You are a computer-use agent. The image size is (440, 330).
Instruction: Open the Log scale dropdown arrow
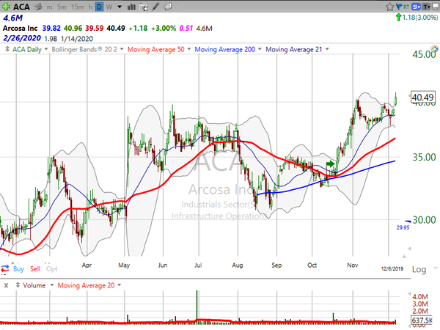tap(436, 268)
